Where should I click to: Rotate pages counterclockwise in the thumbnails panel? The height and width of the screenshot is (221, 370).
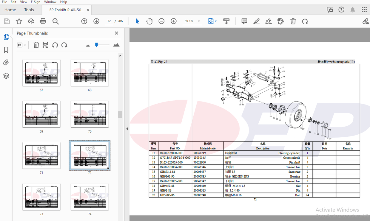pos(55,45)
